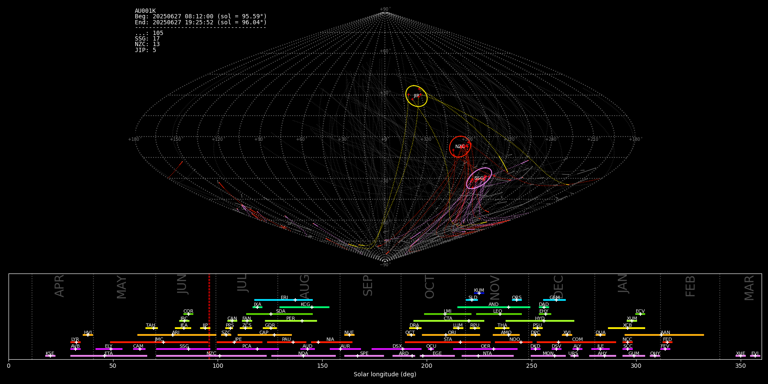The height and width of the screenshot is (384, 768).
Task: Click the orange ORI shower activity bar
Action: click(451, 335)
